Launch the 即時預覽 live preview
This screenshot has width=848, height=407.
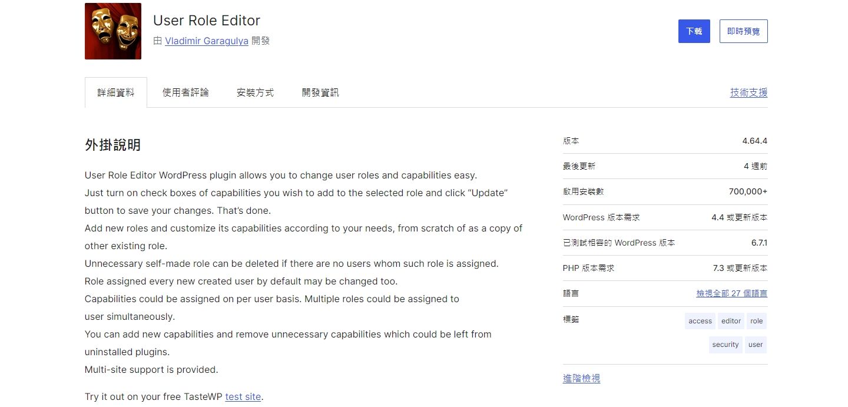743,31
